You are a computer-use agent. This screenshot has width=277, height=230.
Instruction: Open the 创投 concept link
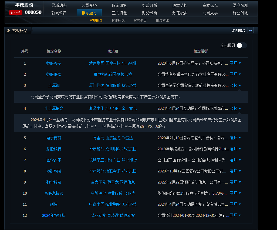pyautogui.click(x=54, y=204)
